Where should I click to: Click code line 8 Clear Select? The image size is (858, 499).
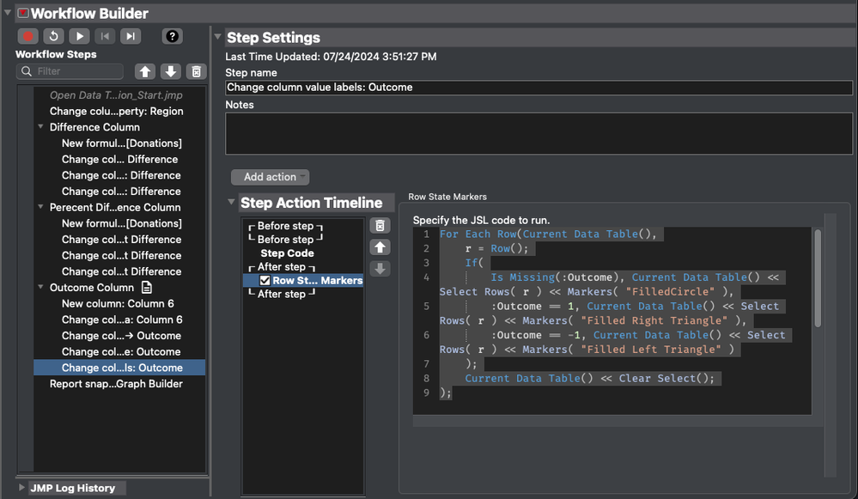589,379
